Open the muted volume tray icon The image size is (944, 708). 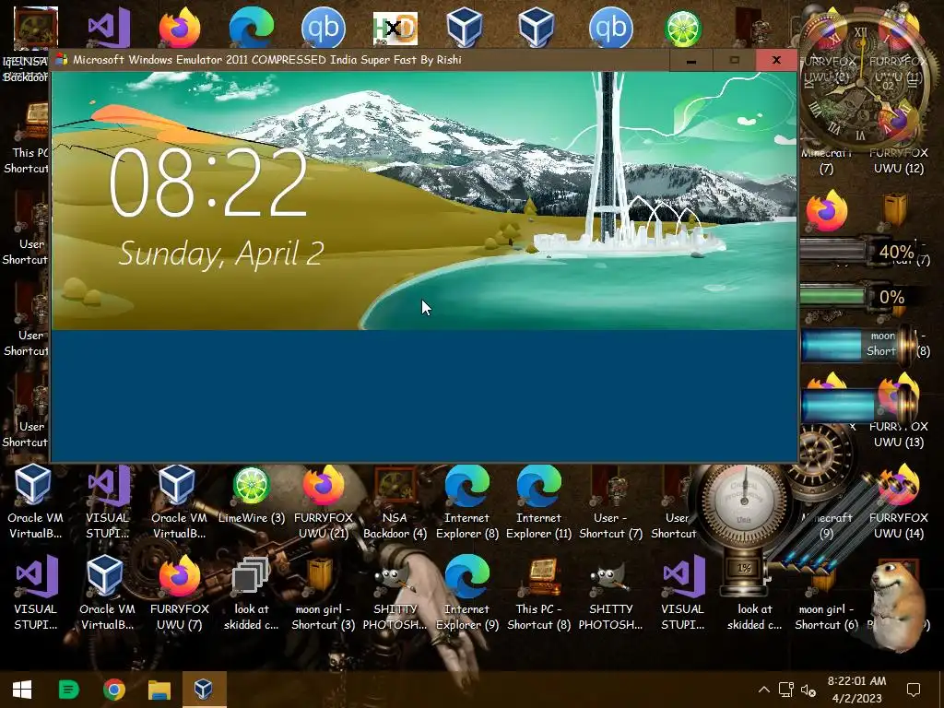coord(808,690)
